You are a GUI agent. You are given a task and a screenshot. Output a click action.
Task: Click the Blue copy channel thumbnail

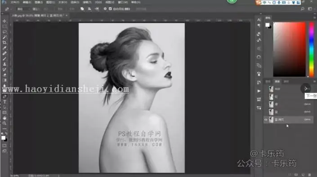[271, 119]
